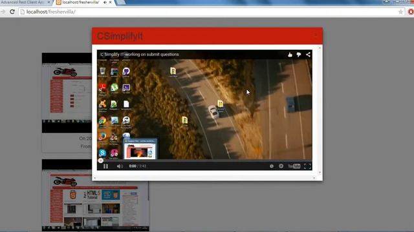Close the Advanced Rest Client tab
The image size is (414, 232).
click(x=49, y=3)
